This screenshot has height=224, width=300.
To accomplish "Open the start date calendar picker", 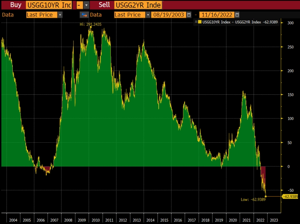I will coord(189,15).
